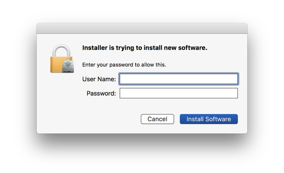The width and height of the screenshot is (284, 173).
Task: Confirm installation with the blue Install Software button
Action: pyautogui.click(x=209, y=119)
